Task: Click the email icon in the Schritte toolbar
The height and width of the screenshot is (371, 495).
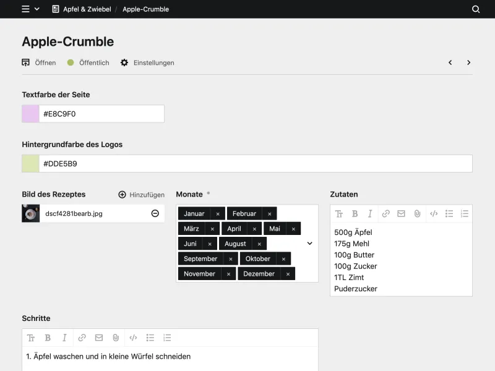Action: (99, 338)
